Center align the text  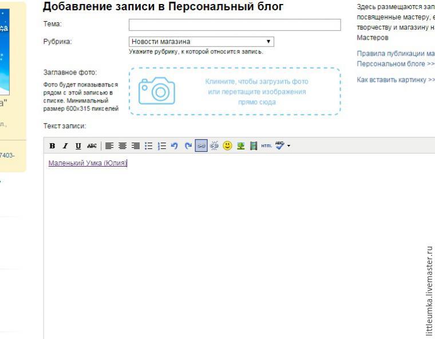(x=122, y=146)
